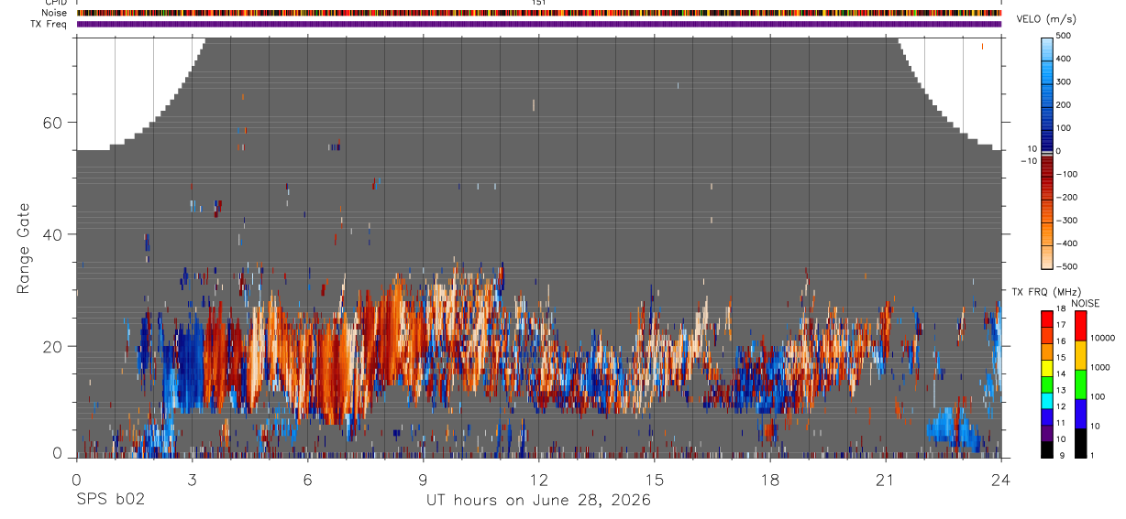Click the Range Gate 40 tick label
This screenshot has height=519, width=1126.
[x=54, y=234]
